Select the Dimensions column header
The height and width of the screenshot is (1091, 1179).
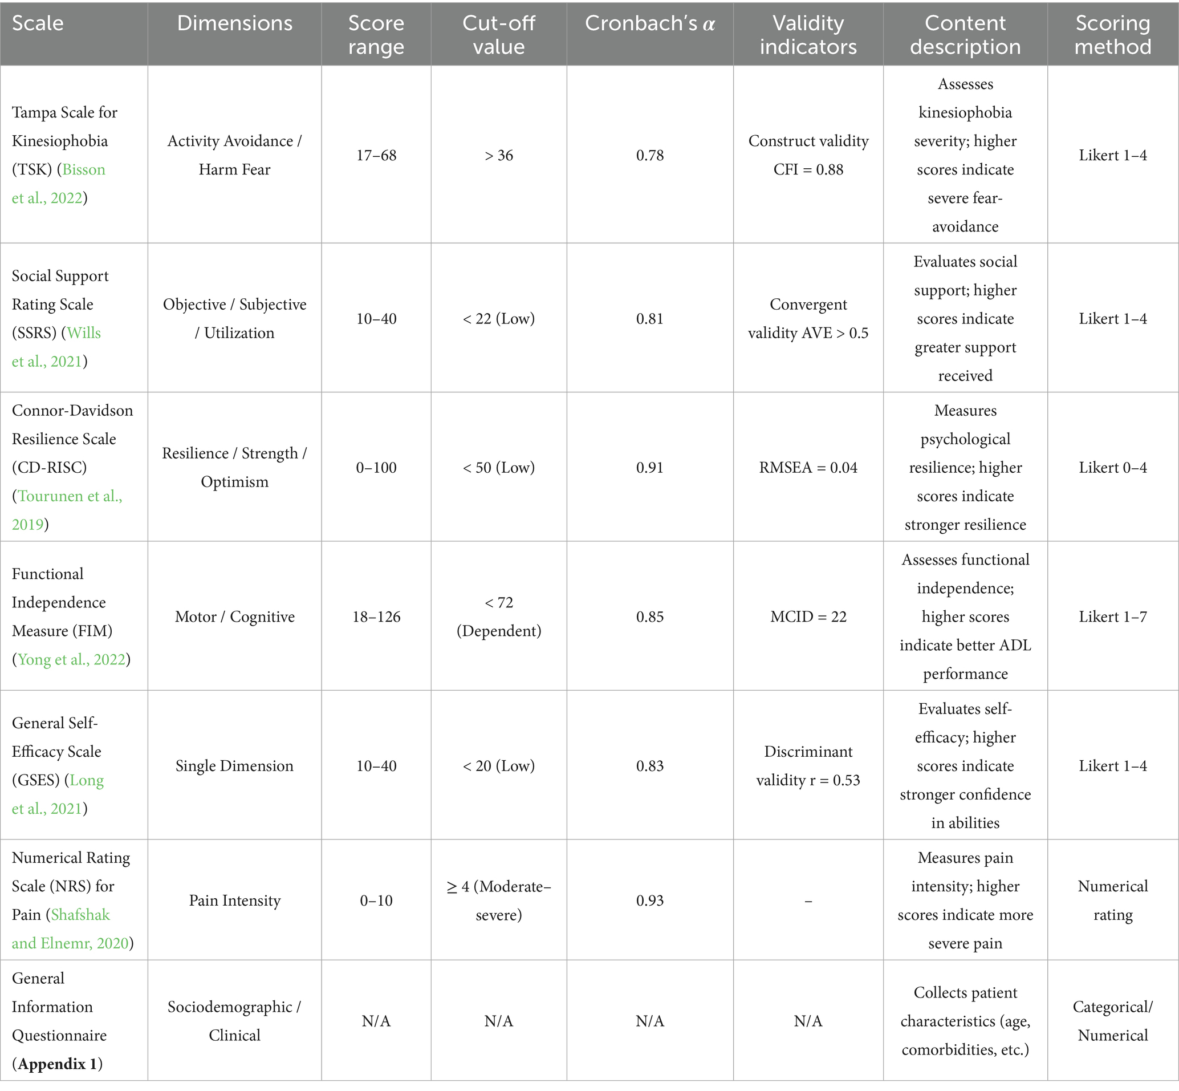(235, 33)
